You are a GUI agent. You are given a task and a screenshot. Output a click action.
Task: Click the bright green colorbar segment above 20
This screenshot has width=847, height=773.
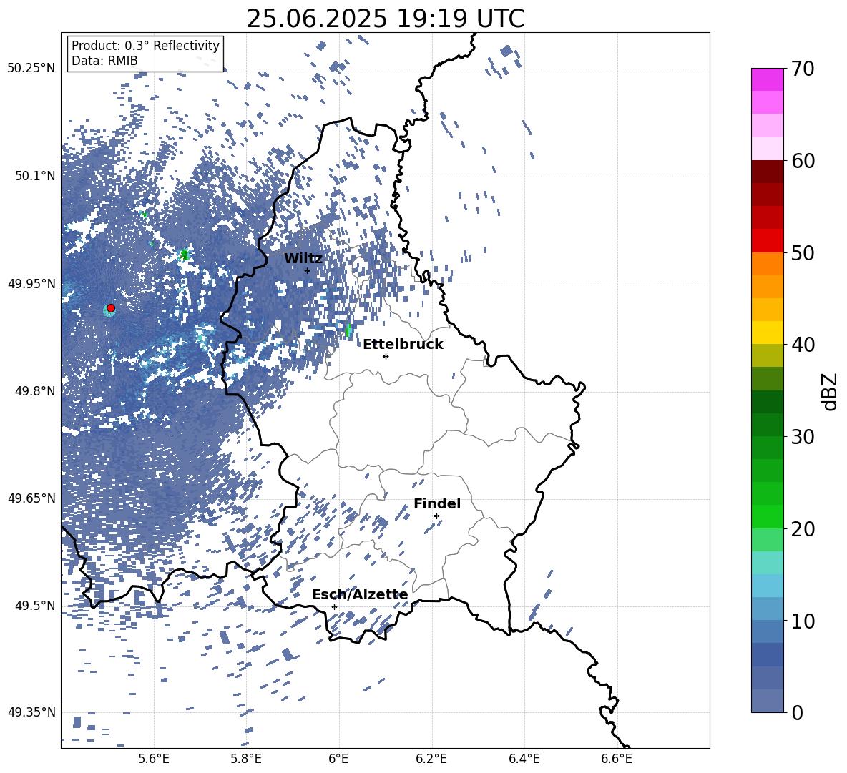tap(767, 516)
